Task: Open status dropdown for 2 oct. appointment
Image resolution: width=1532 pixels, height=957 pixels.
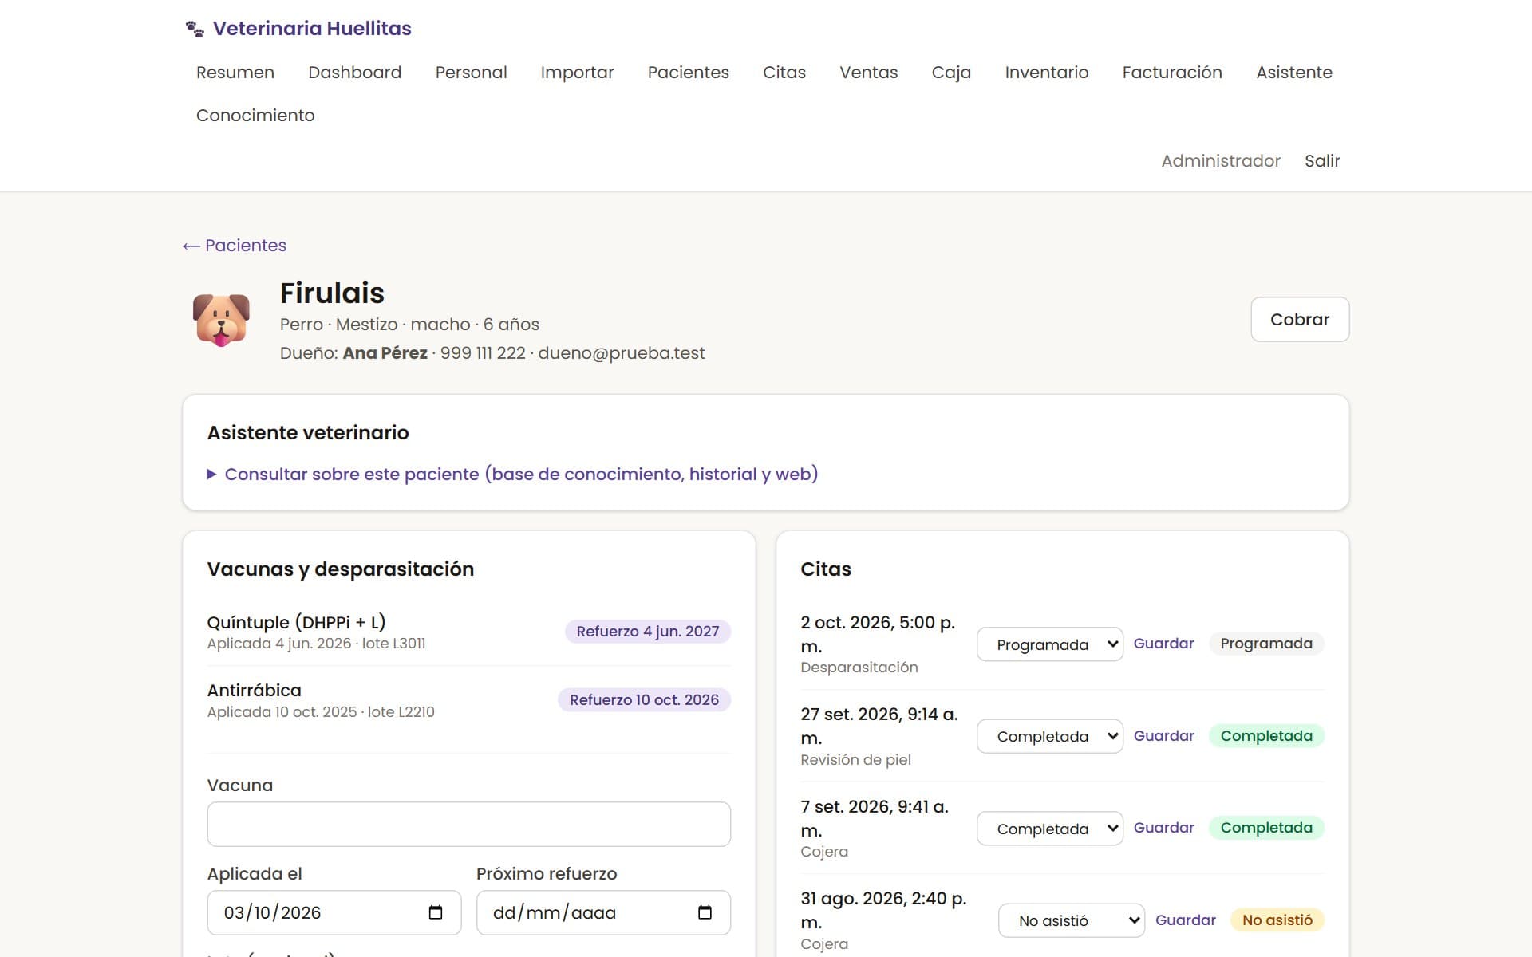Action: 1049,644
